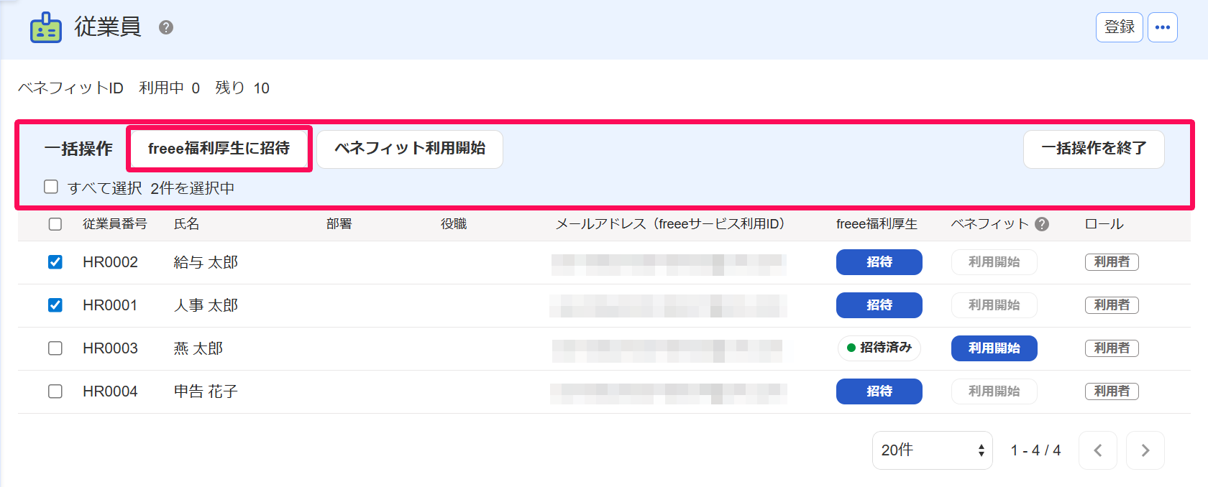The image size is (1208, 487).
Task: Click the 従業員 page title
Action: pyautogui.click(x=108, y=27)
